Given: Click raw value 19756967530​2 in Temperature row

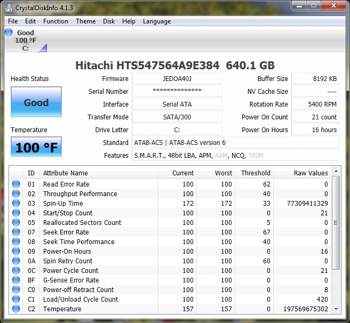Looking at the screenshot, I should [306, 309].
